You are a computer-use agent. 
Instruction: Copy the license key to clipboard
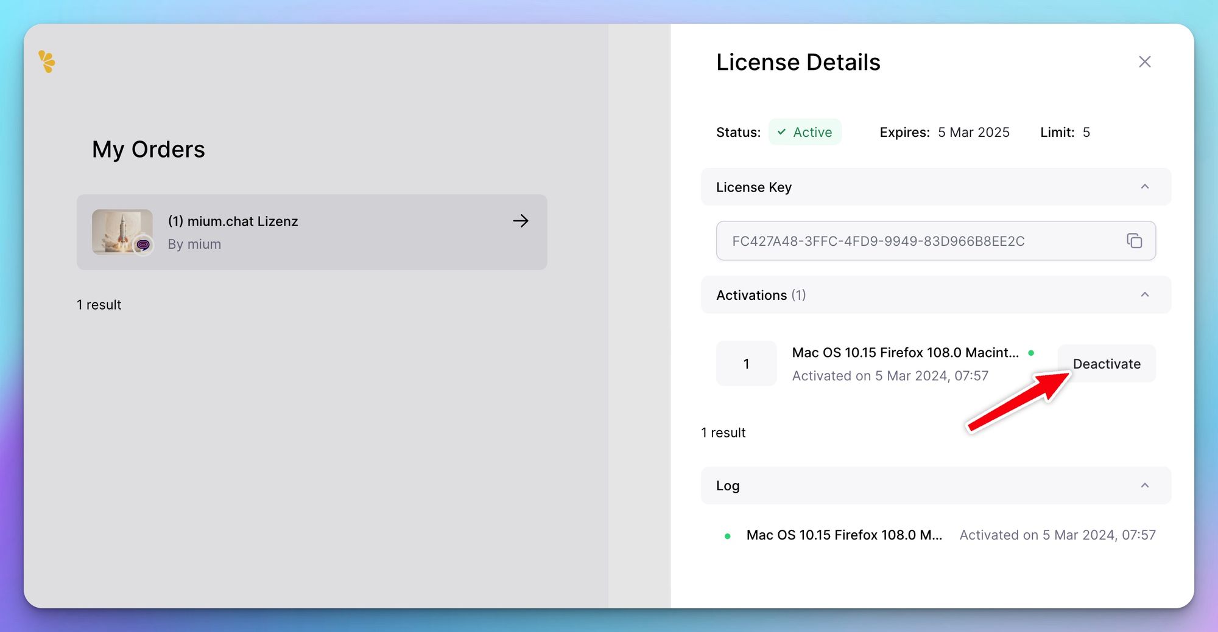pos(1134,241)
